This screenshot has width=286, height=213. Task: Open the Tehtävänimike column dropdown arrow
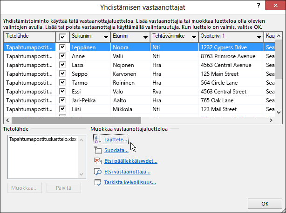(x=194, y=37)
